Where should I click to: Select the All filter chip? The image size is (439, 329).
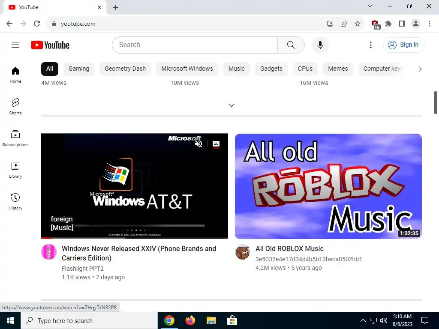click(x=50, y=69)
